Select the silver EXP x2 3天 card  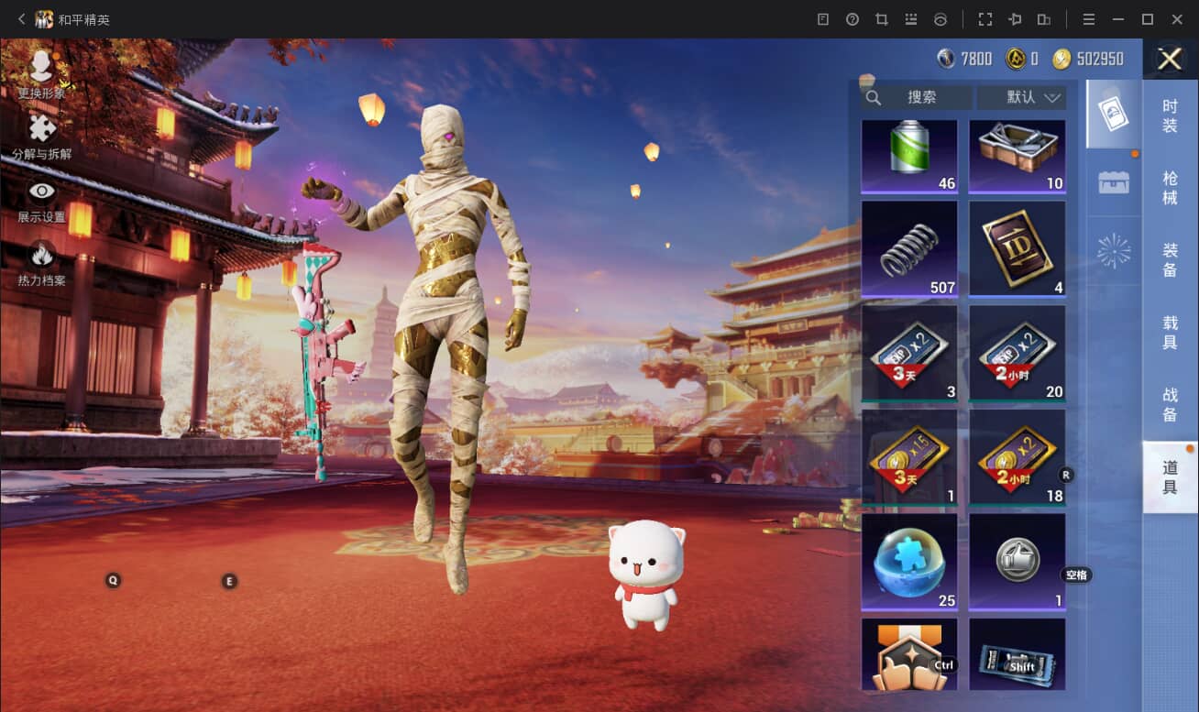click(x=909, y=354)
